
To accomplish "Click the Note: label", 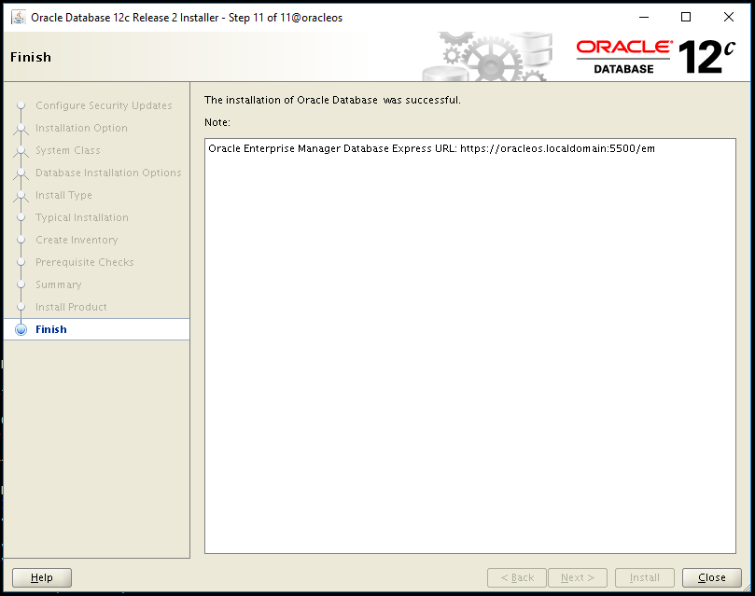I will 217,122.
